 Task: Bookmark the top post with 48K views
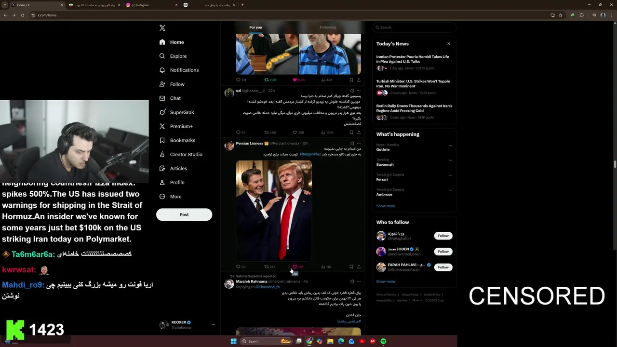(351, 80)
